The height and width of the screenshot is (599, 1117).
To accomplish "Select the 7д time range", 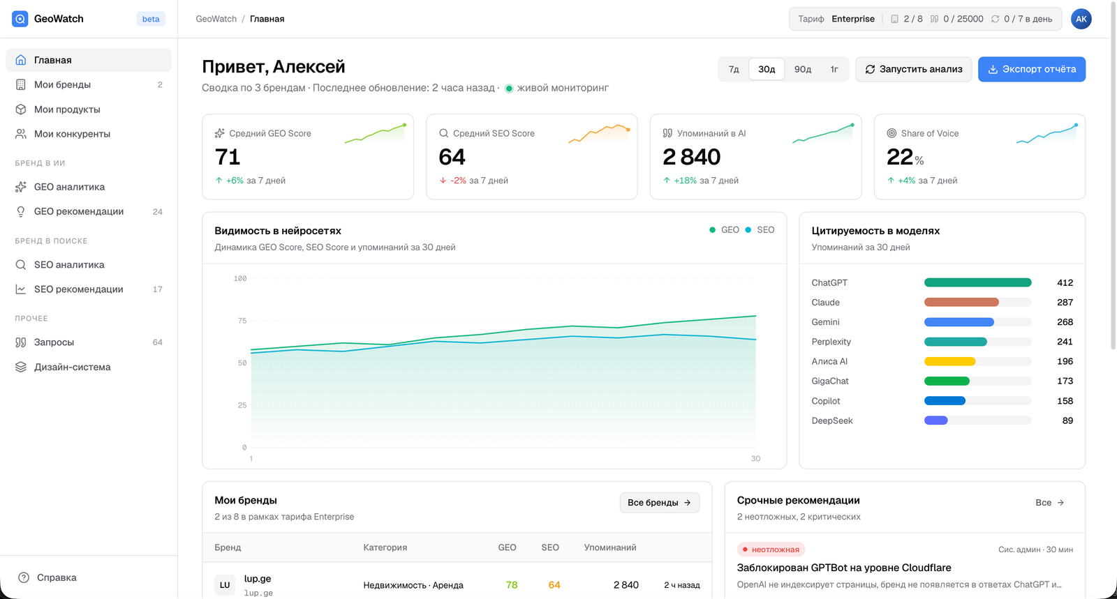I will (734, 69).
